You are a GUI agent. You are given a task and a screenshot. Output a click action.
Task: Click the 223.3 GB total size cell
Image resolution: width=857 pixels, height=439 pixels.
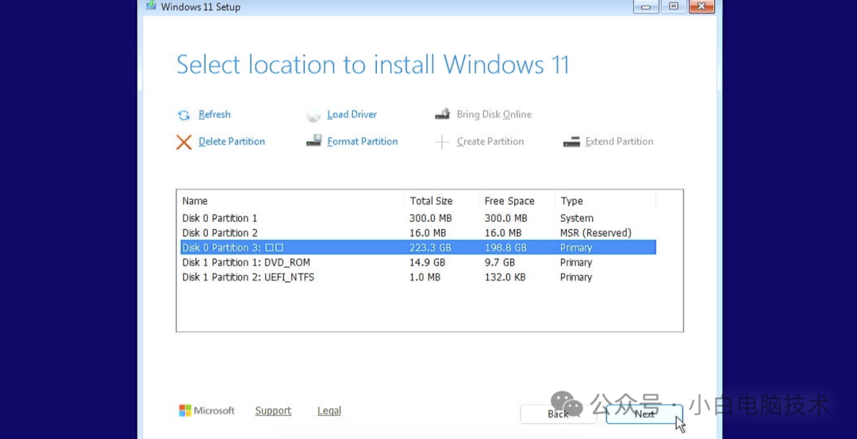pyautogui.click(x=431, y=247)
